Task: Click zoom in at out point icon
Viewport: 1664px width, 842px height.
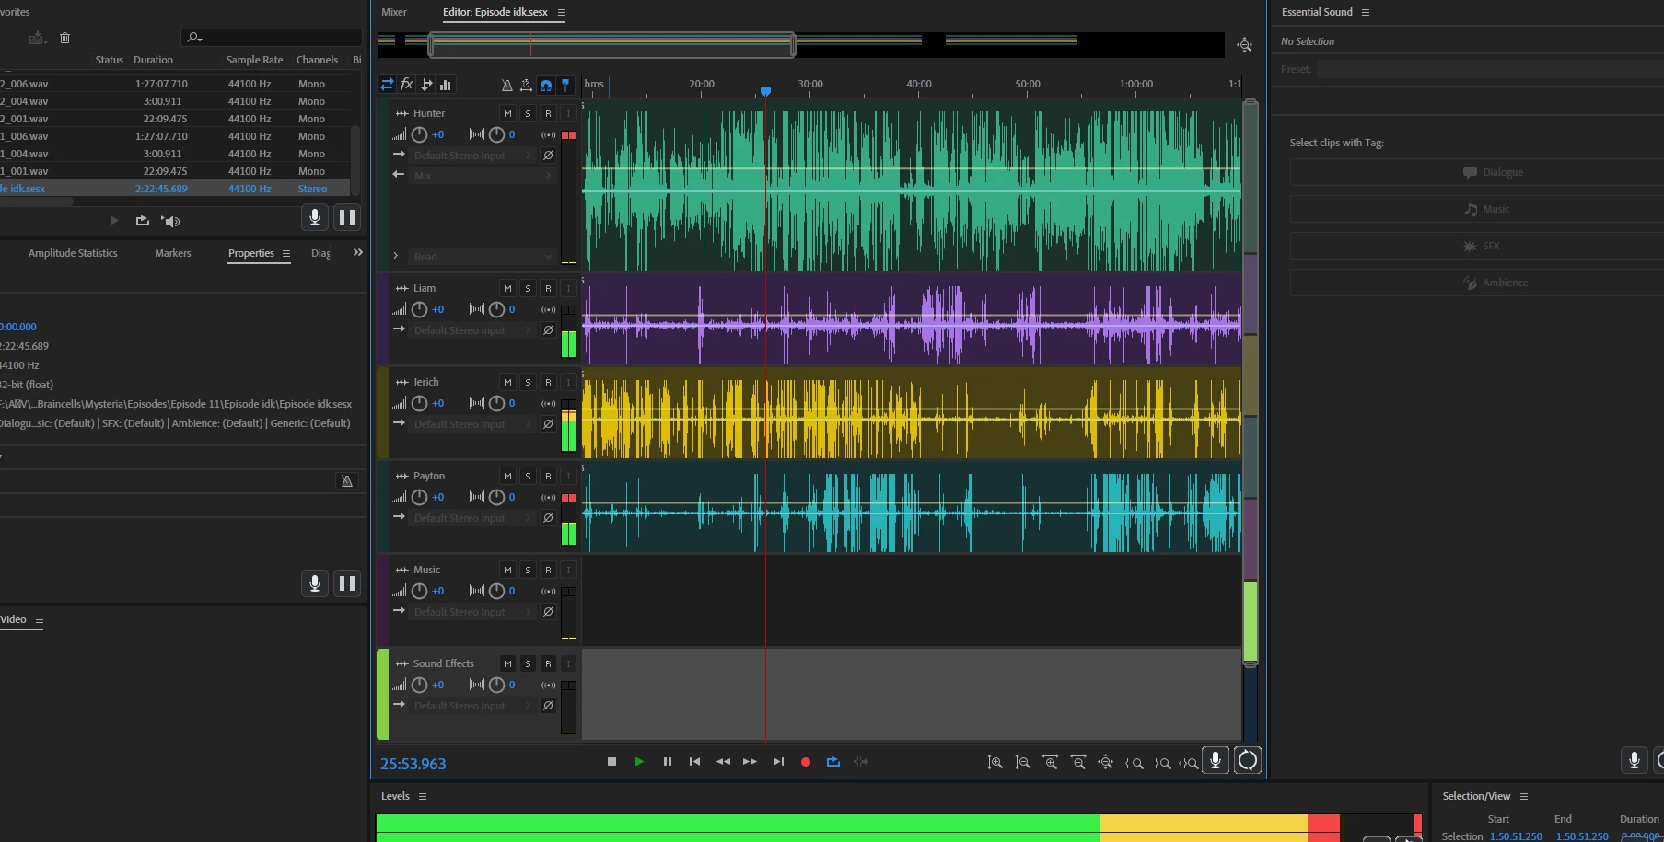Action: click(x=1162, y=763)
